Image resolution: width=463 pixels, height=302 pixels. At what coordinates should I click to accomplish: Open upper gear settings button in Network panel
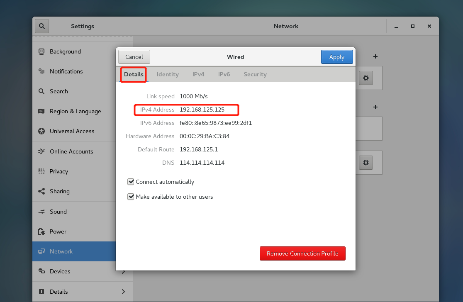tap(366, 78)
